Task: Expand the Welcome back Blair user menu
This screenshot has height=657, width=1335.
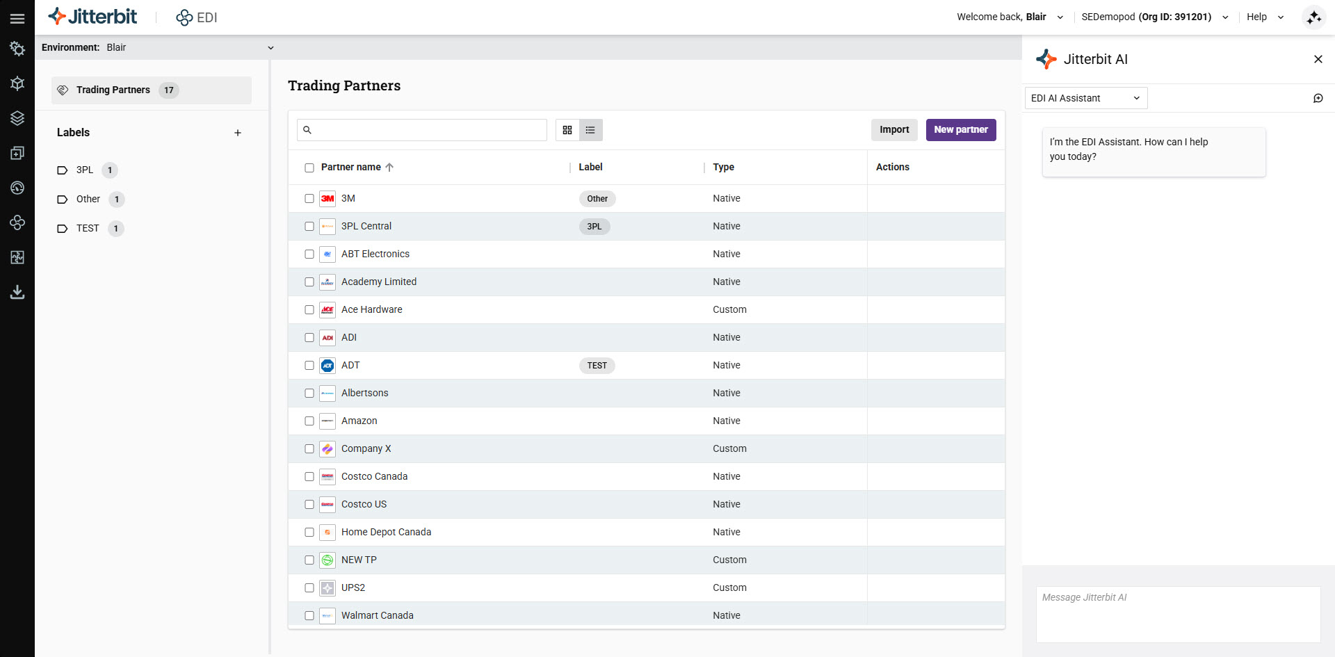Action: pyautogui.click(x=1010, y=17)
